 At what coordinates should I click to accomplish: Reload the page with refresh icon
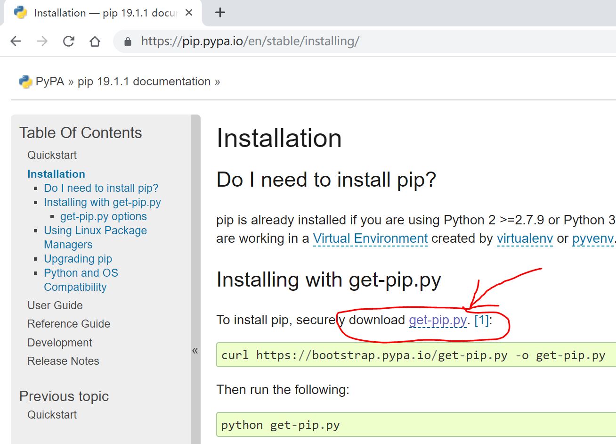69,41
